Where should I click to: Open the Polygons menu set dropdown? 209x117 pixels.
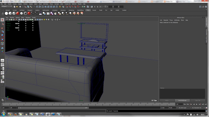coord(7,6)
